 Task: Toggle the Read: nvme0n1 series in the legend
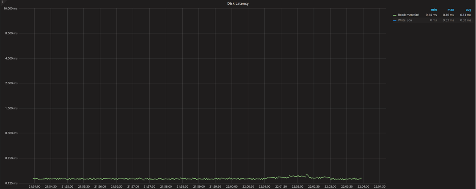[x=408, y=15]
